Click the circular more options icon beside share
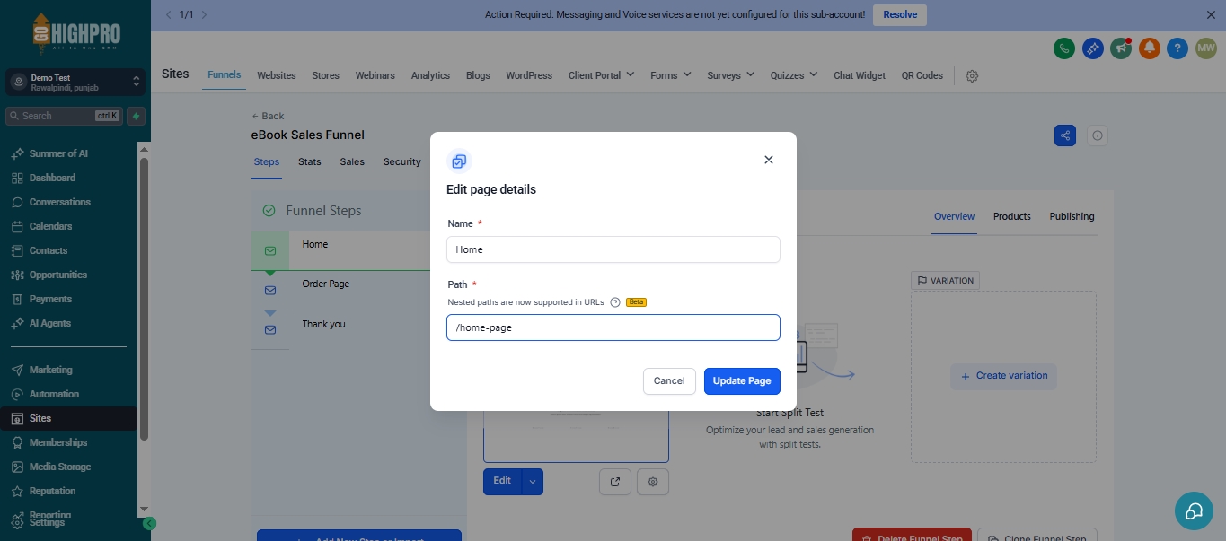Image resolution: width=1226 pixels, height=541 pixels. point(1097,135)
